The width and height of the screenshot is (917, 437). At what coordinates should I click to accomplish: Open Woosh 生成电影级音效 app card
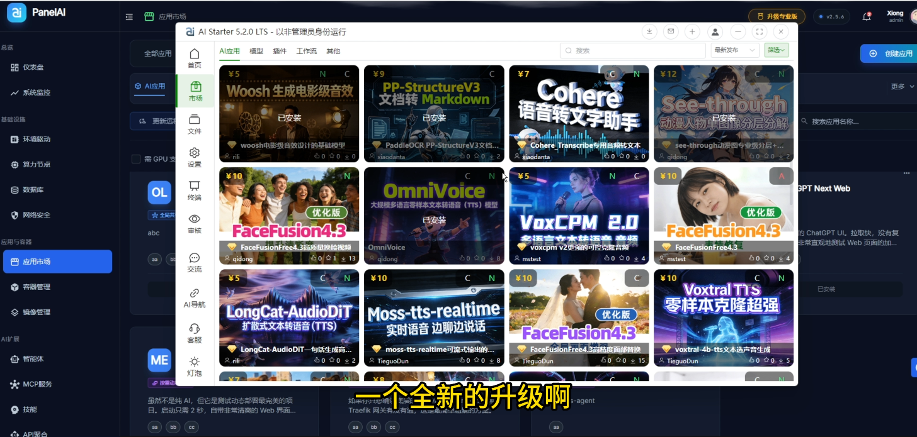click(289, 114)
